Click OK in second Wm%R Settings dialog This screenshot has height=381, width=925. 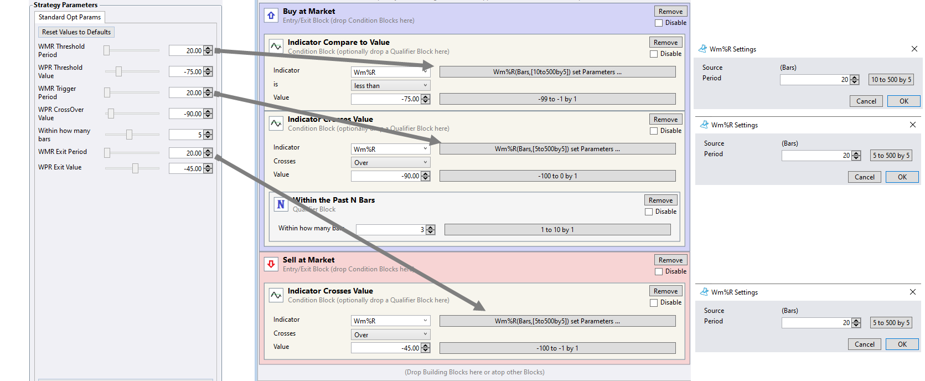(902, 177)
